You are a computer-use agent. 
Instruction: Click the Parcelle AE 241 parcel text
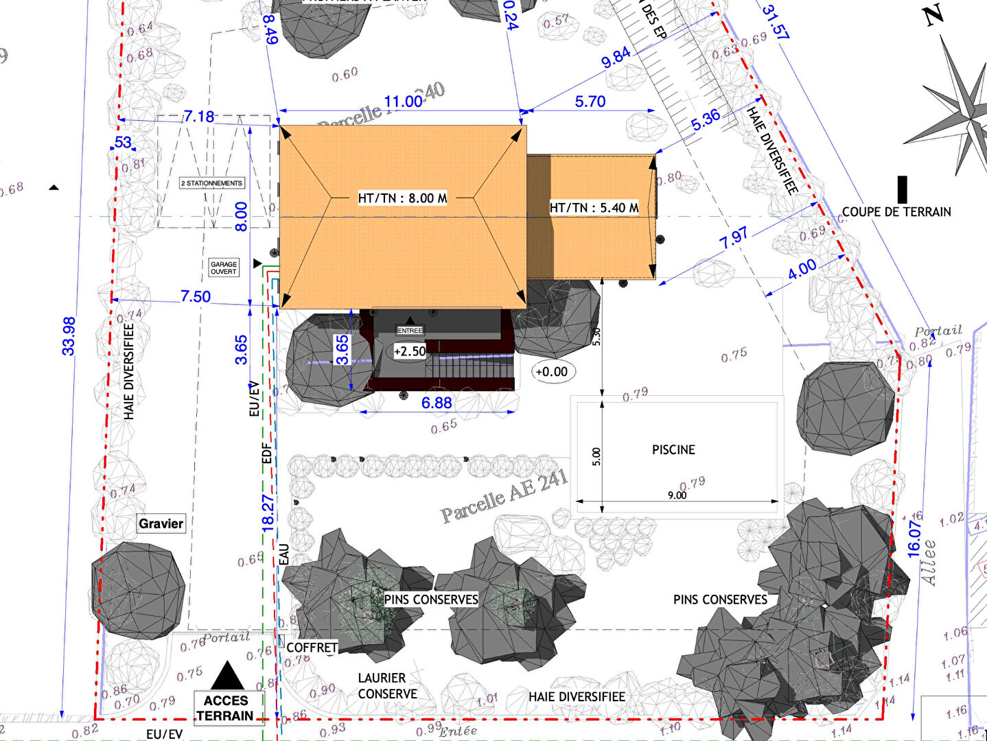[x=504, y=497]
